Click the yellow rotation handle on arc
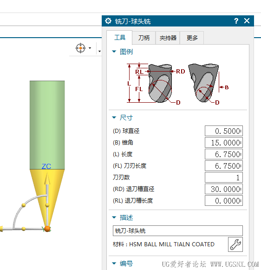The image size is (261, 270). (24, 205)
